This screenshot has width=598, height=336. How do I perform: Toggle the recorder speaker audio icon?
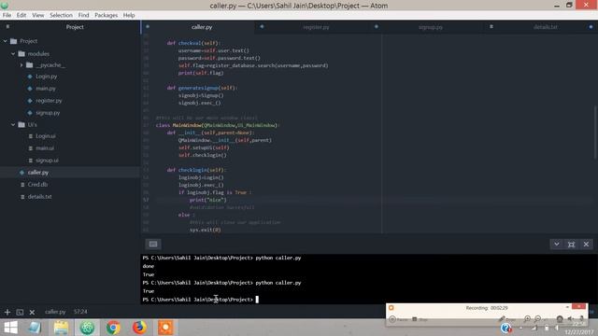[x=570, y=319]
